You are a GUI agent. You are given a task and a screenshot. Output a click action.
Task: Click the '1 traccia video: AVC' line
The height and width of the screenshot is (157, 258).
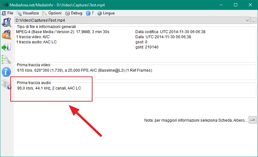[33, 37]
